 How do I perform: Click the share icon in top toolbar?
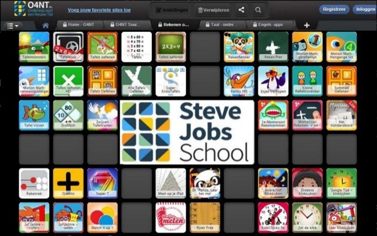(x=241, y=10)
